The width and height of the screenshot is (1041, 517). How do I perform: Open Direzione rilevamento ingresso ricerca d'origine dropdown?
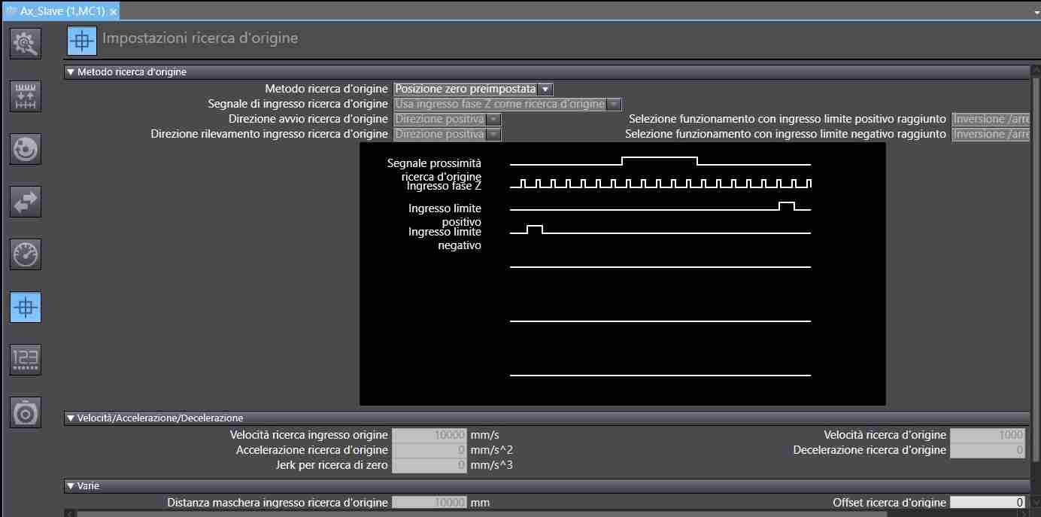coord(494,134)
